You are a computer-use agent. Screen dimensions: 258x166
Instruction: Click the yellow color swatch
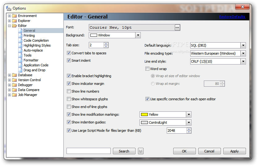pyautogui.click(x=144, y=114)
